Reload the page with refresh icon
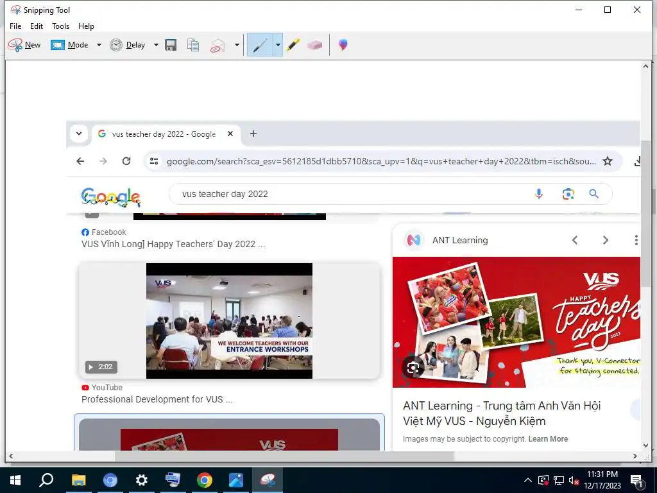 click(126, 161)
